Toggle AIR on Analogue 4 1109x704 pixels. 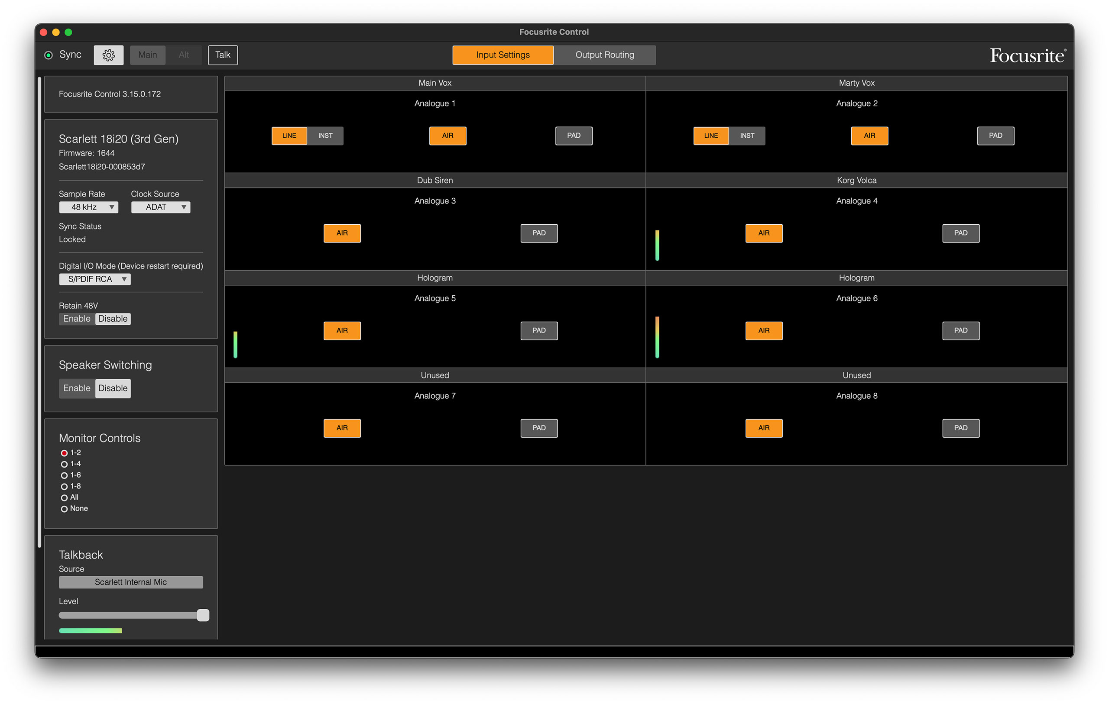point(764,233)
